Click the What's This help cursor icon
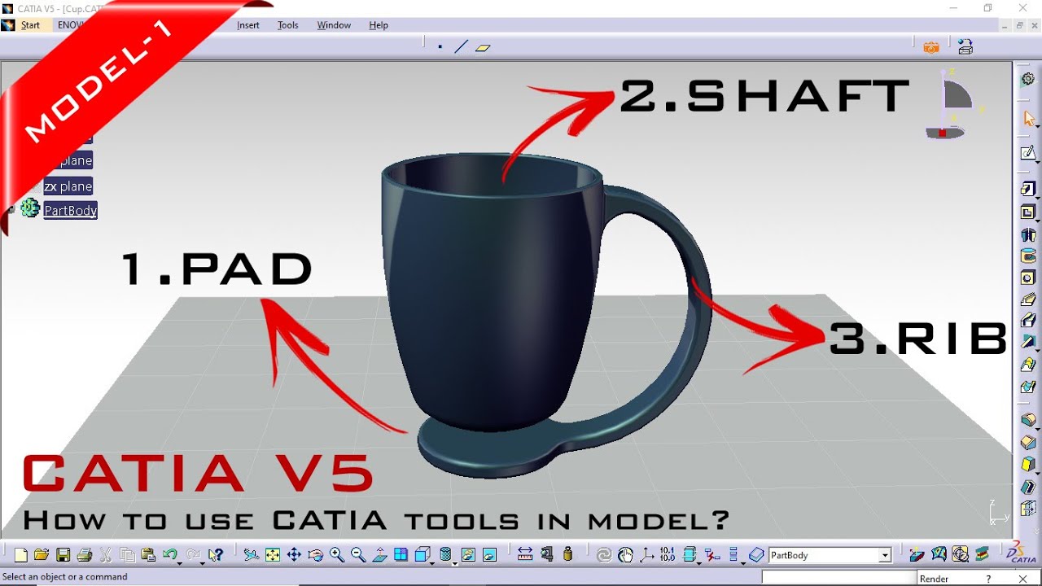1042x586 pixels. pos(216,555)
